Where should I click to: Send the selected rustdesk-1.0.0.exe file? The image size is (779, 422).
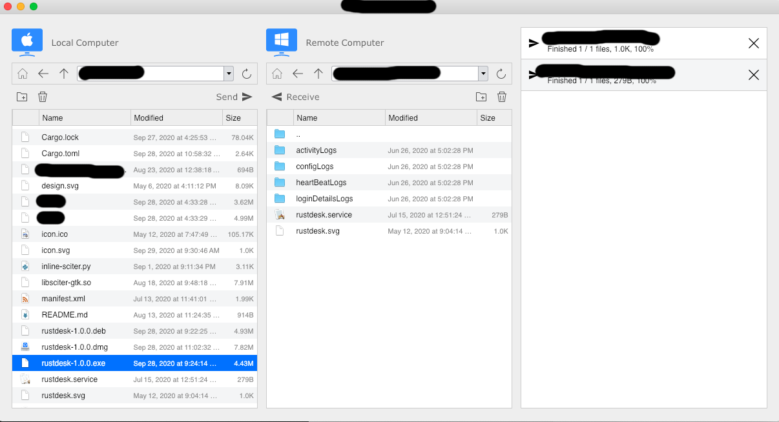[234, 96]
